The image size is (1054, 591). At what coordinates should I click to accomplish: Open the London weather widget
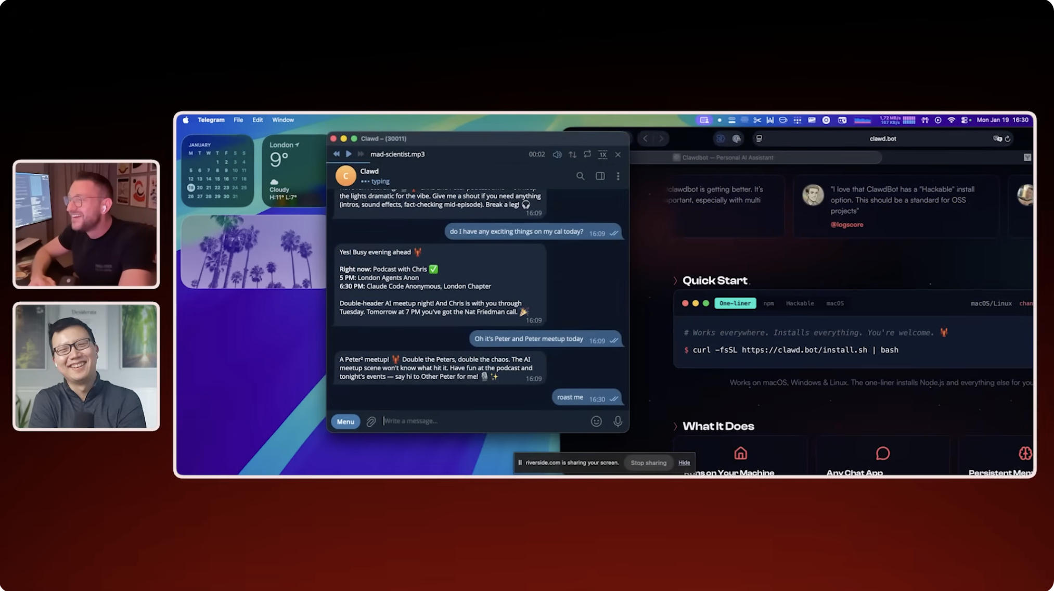coord(294,171)
